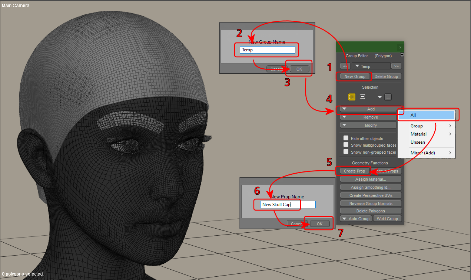Open Group Editor panel options menu icon

402,55
